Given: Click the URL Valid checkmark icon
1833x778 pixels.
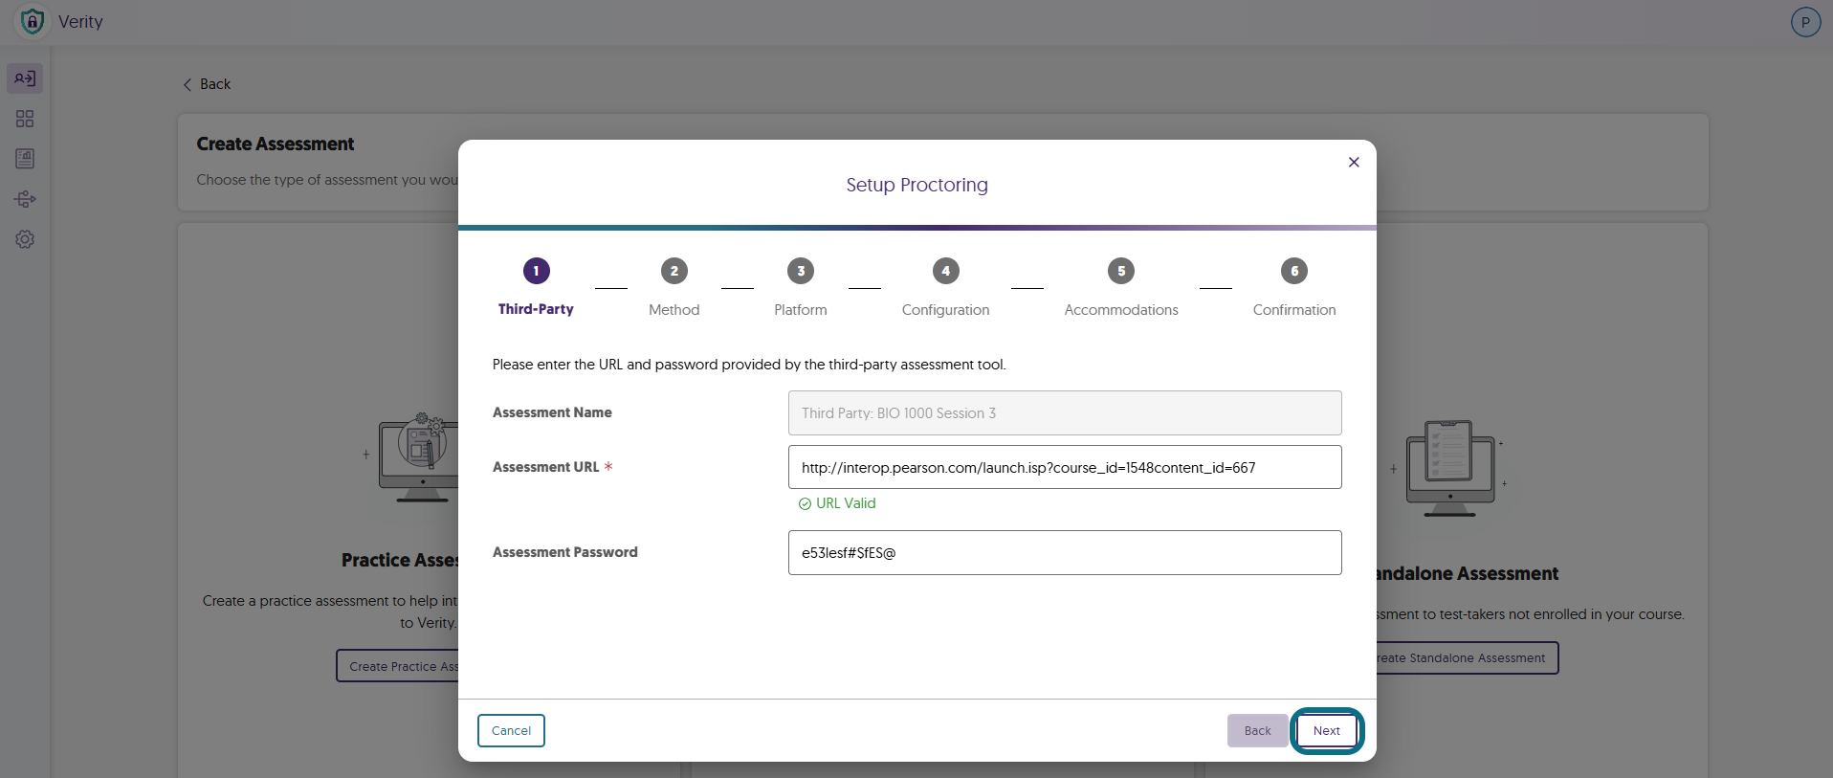Looking at the screenshot, I should tap(805, 503).
